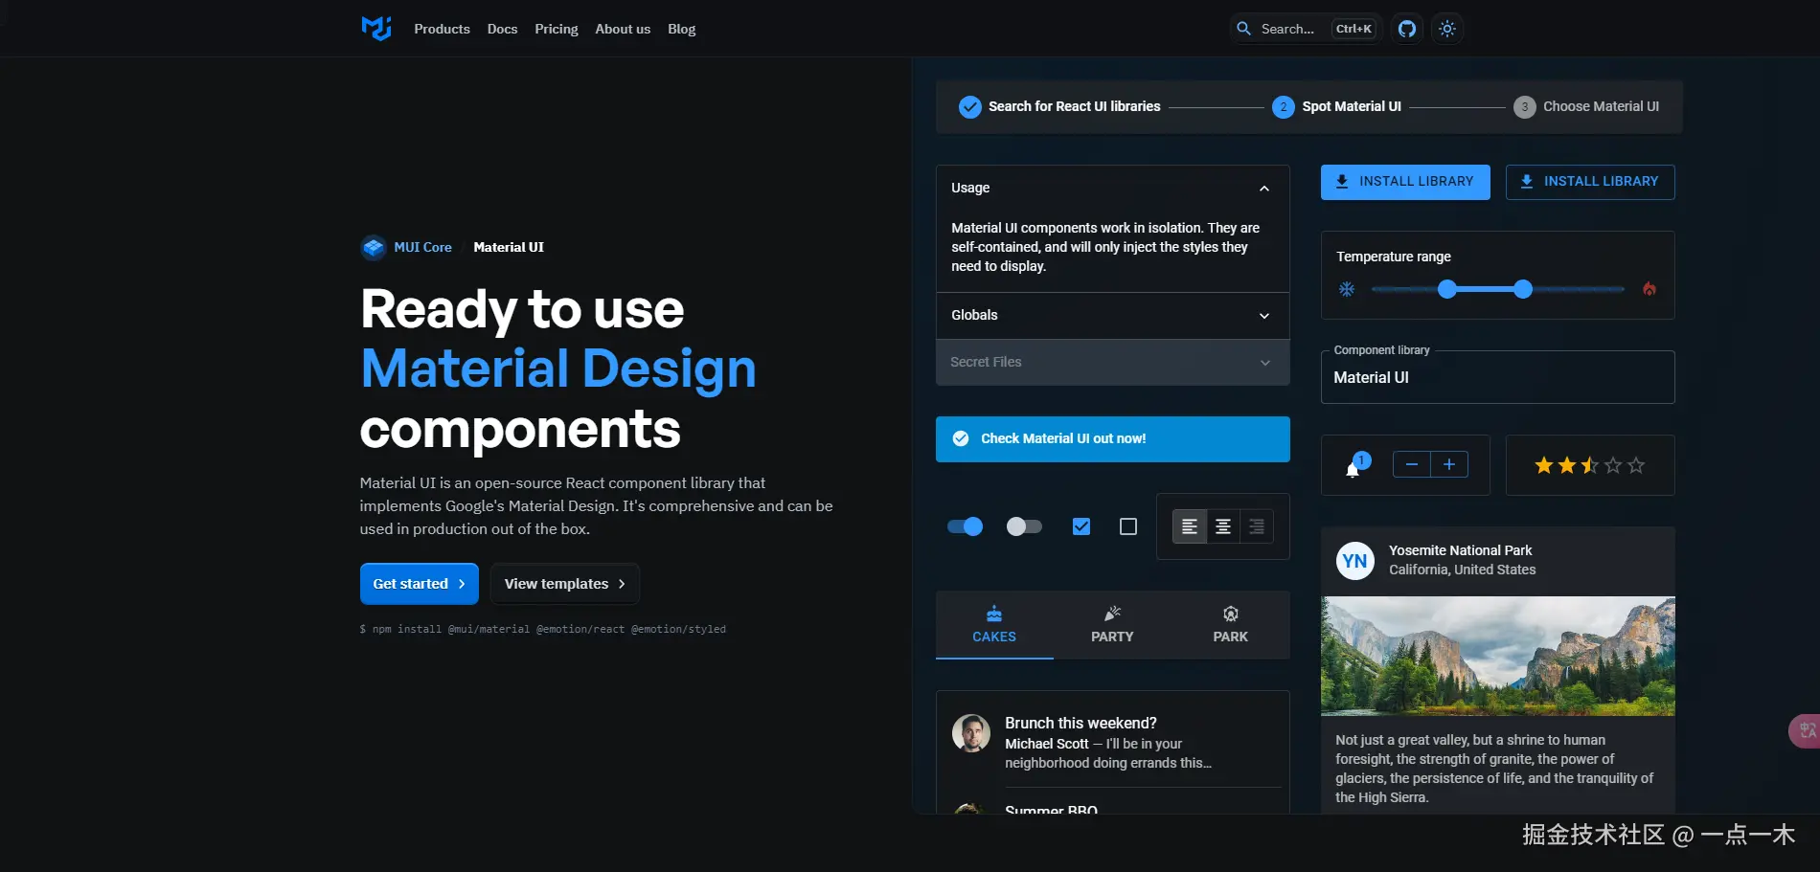Select left text alignment
Image resolution: width=1820 pixels, height=872 pixels.
(x=1190, y=526)
